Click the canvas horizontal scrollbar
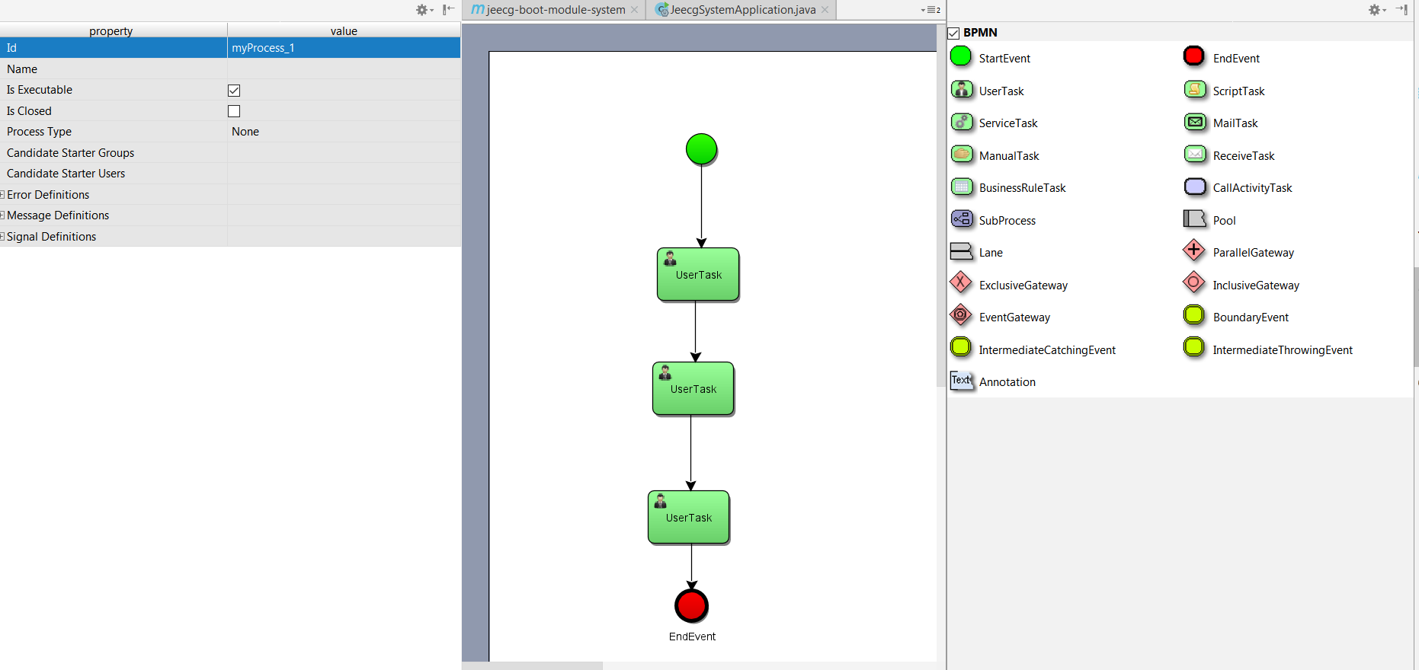The height and width of the screenshot is (670, 1419). click(532, 665)
